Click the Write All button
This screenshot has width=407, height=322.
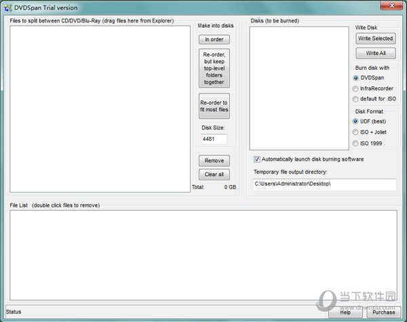click(x=376, y=53)
